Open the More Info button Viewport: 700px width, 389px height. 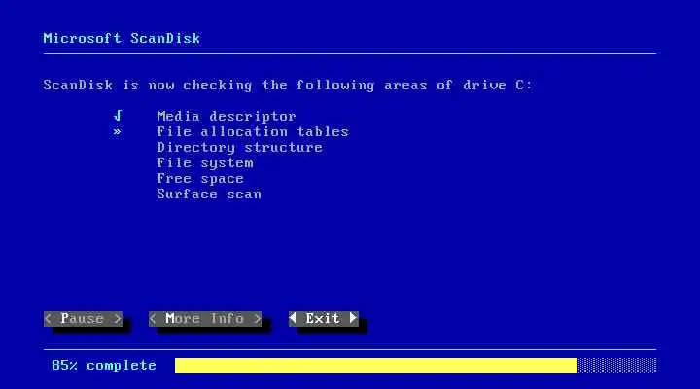[205, 319]
